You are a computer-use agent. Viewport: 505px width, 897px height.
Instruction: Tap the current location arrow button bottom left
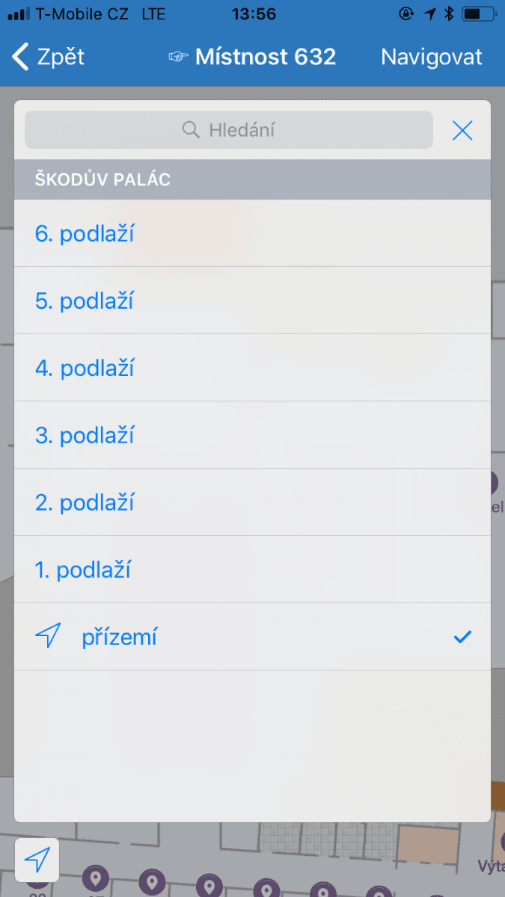click(36, 860)
